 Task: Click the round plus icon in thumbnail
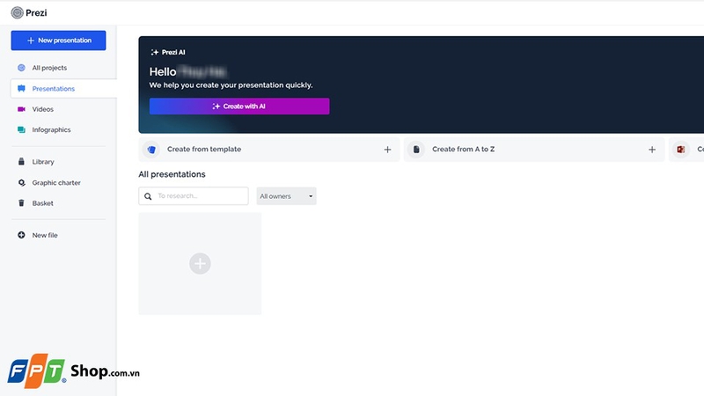point(200,263)
